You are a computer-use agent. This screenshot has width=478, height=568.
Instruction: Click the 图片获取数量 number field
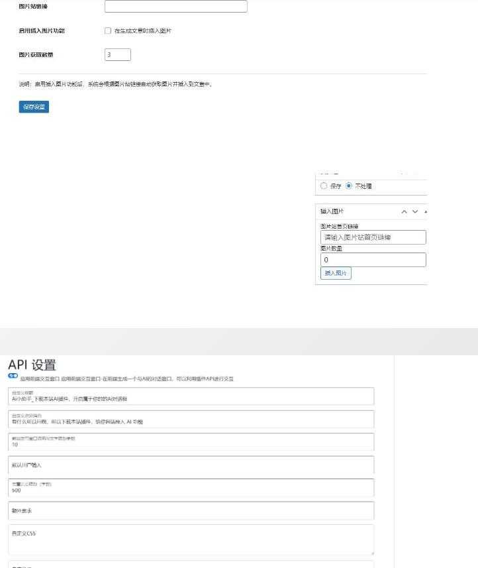[117, 55]
